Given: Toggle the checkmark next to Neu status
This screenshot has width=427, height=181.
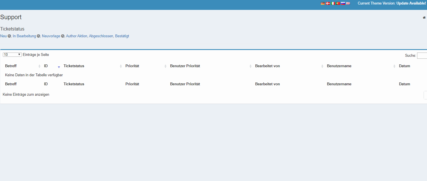Looking at the screenshot, I should pos(9,36).
